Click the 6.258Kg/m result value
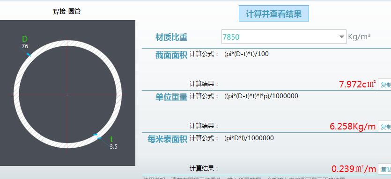 click(x=353, y=127)
